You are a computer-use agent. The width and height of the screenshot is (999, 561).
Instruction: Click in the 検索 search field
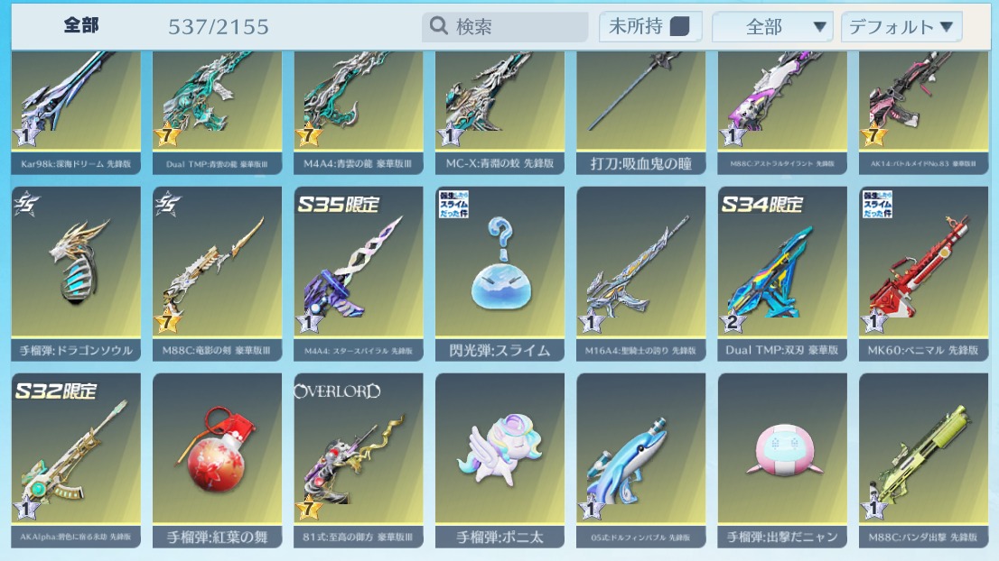[x=505, y=27]
